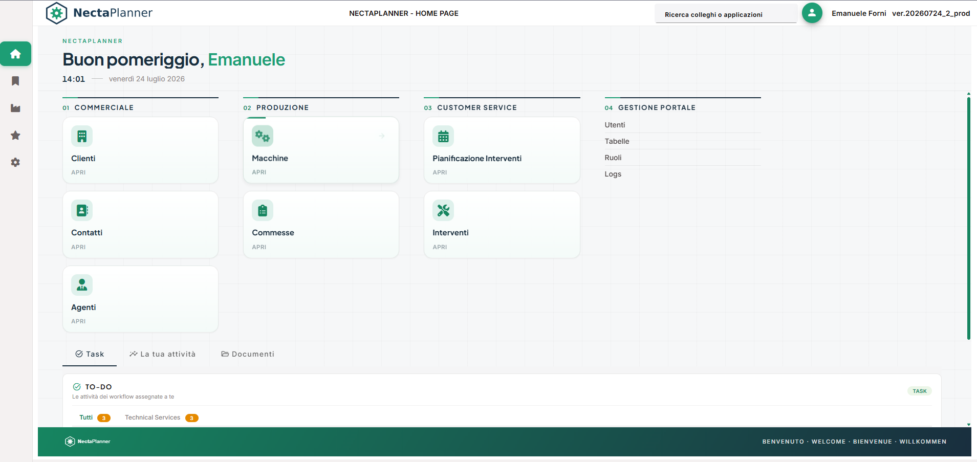Click the Tutti count badge 3
977x462 pixels.
tap(104, 418)
